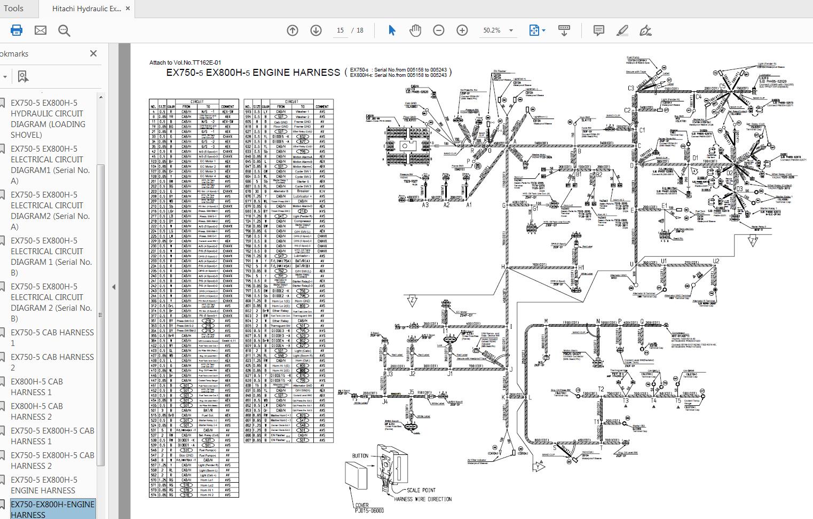
Task: Zoom in with the plus button
Action: (x=462, y=30)
